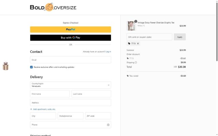218x136 pixels.
Task: Click into the Phone field
Action: [x=71, y=125]
